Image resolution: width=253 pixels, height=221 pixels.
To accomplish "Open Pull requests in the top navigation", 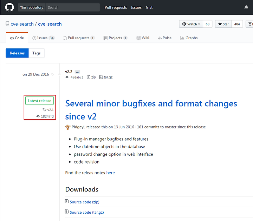I will click(x=116, y=7).
